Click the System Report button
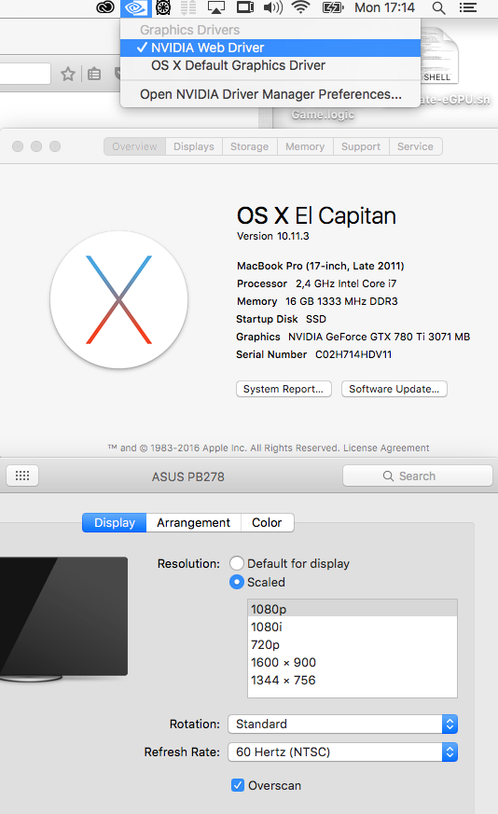Image resolution: width=498 pixels, height=814 pixels. 284,389
